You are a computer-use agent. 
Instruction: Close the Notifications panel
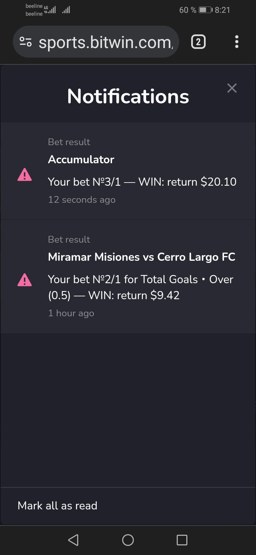point(232,88)
